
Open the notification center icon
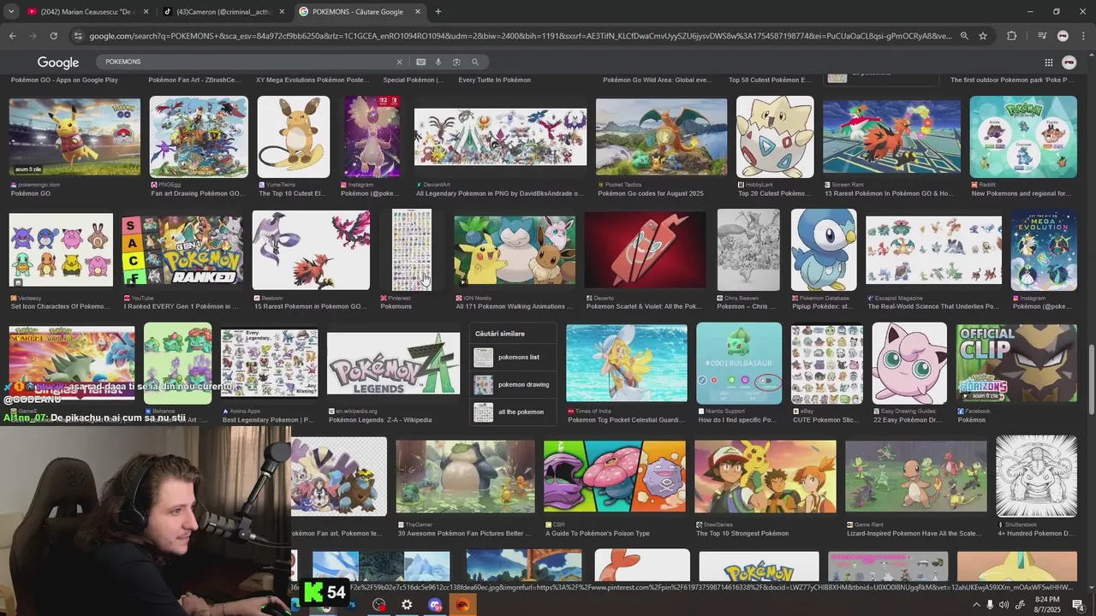[x=1079, y=605]
